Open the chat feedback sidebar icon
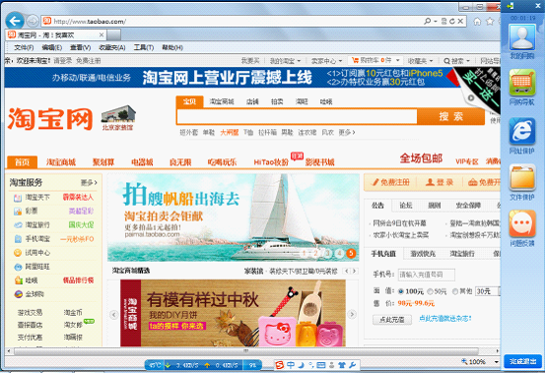The width and height of the screenshot is (545, 373). (x=522, y=223)
